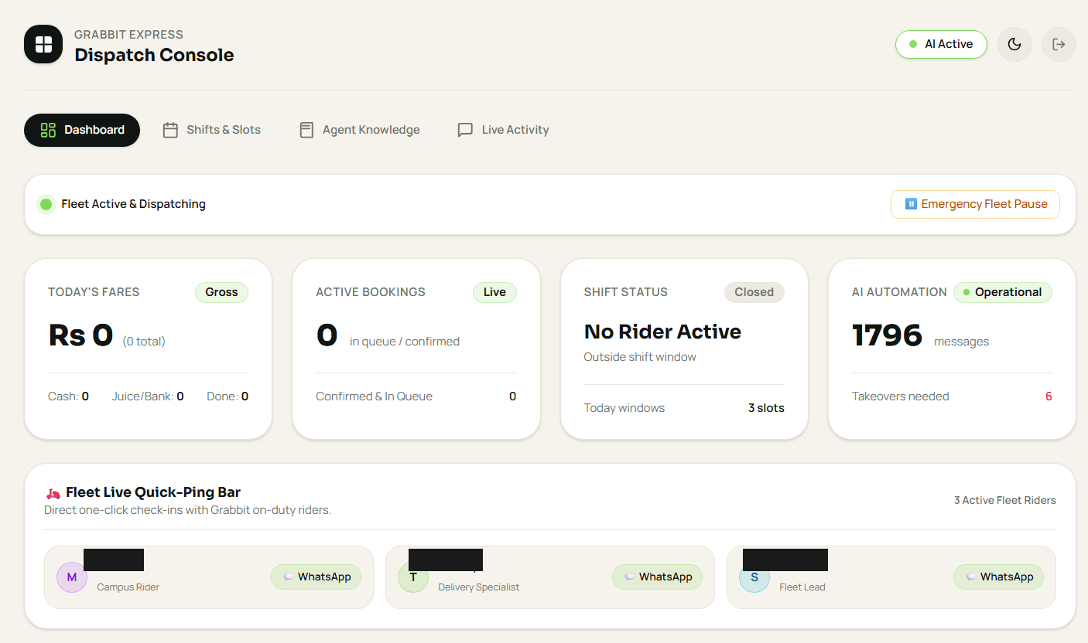Go to the Live Activity tab
1088x643 pixels.
click(503, 130)
